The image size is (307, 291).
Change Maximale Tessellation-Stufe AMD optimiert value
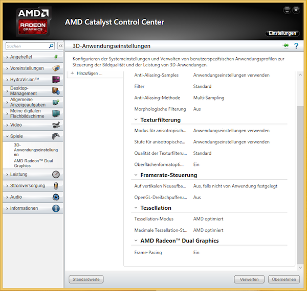[x=208, y=230]
